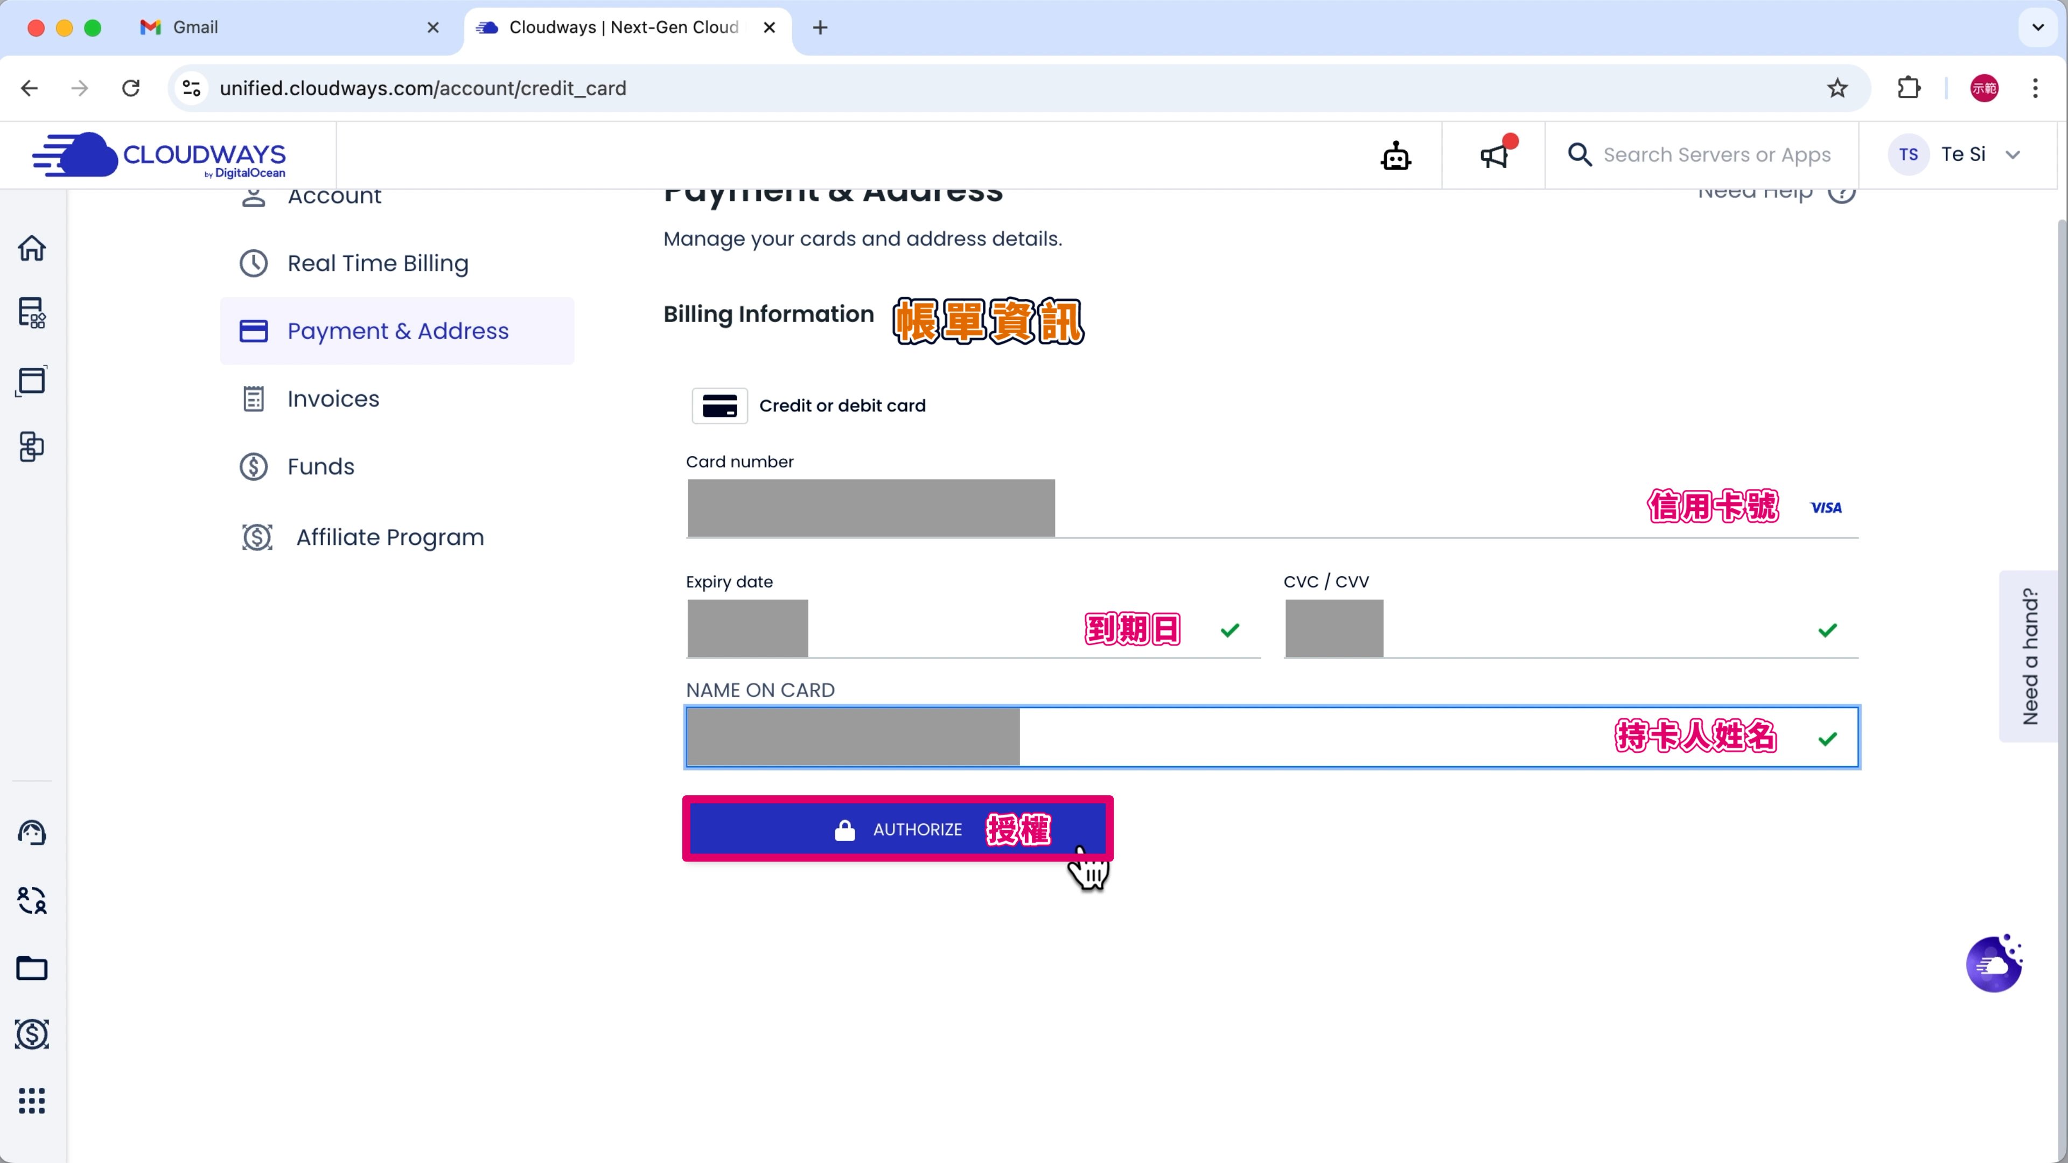
Task: Open the browser extensions puzzle icon
Action: click(1909, 88)
